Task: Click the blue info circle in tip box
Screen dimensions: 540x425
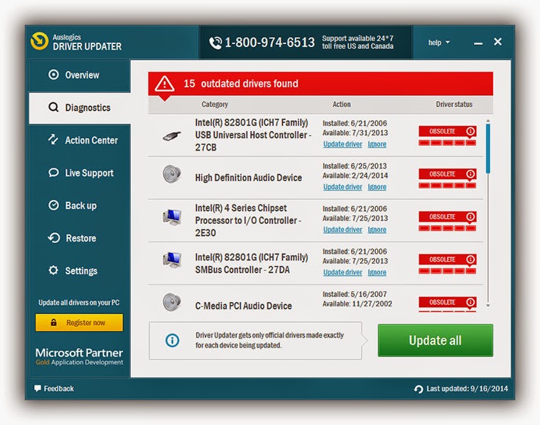Action: click(x=172, y=340)
